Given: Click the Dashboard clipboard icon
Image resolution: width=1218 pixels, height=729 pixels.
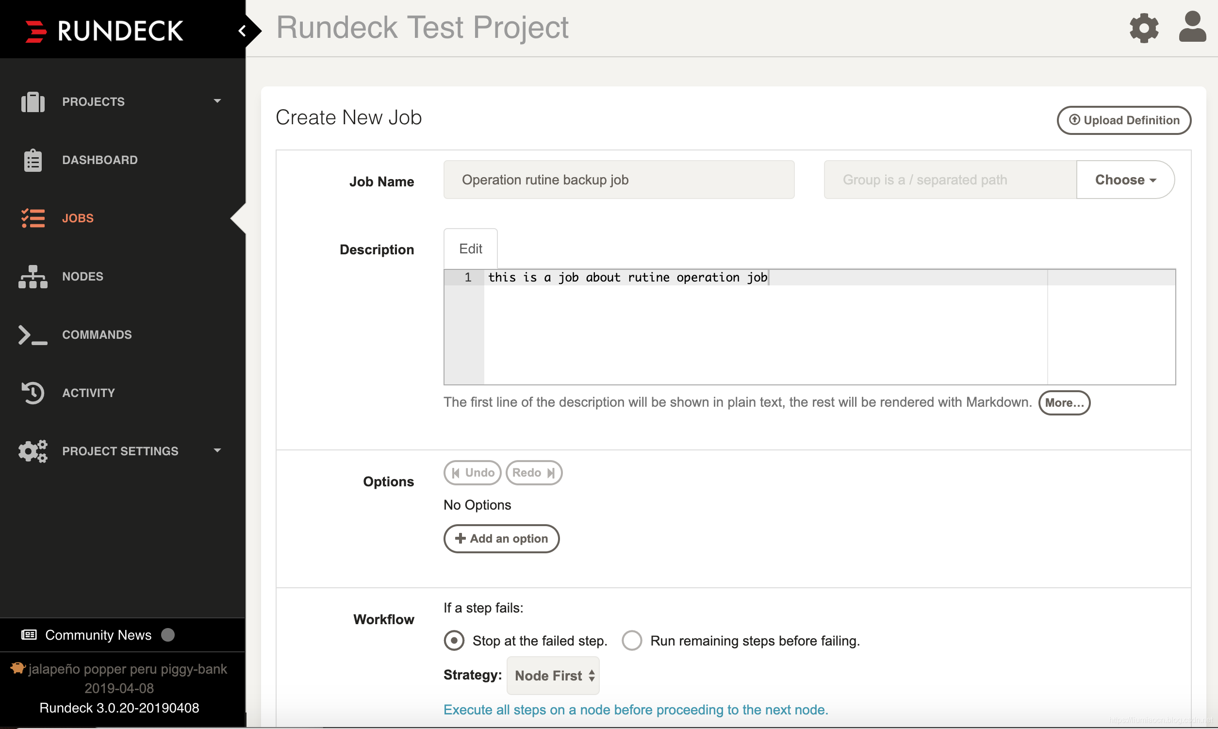Looking at the screenshot, I should (x=33, y=160).
